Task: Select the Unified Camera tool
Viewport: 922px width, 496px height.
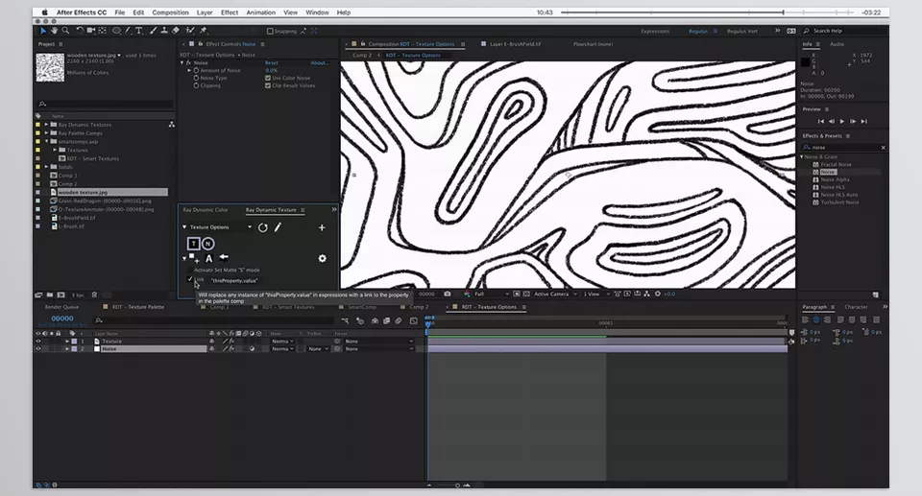Action: coord(91,31)
